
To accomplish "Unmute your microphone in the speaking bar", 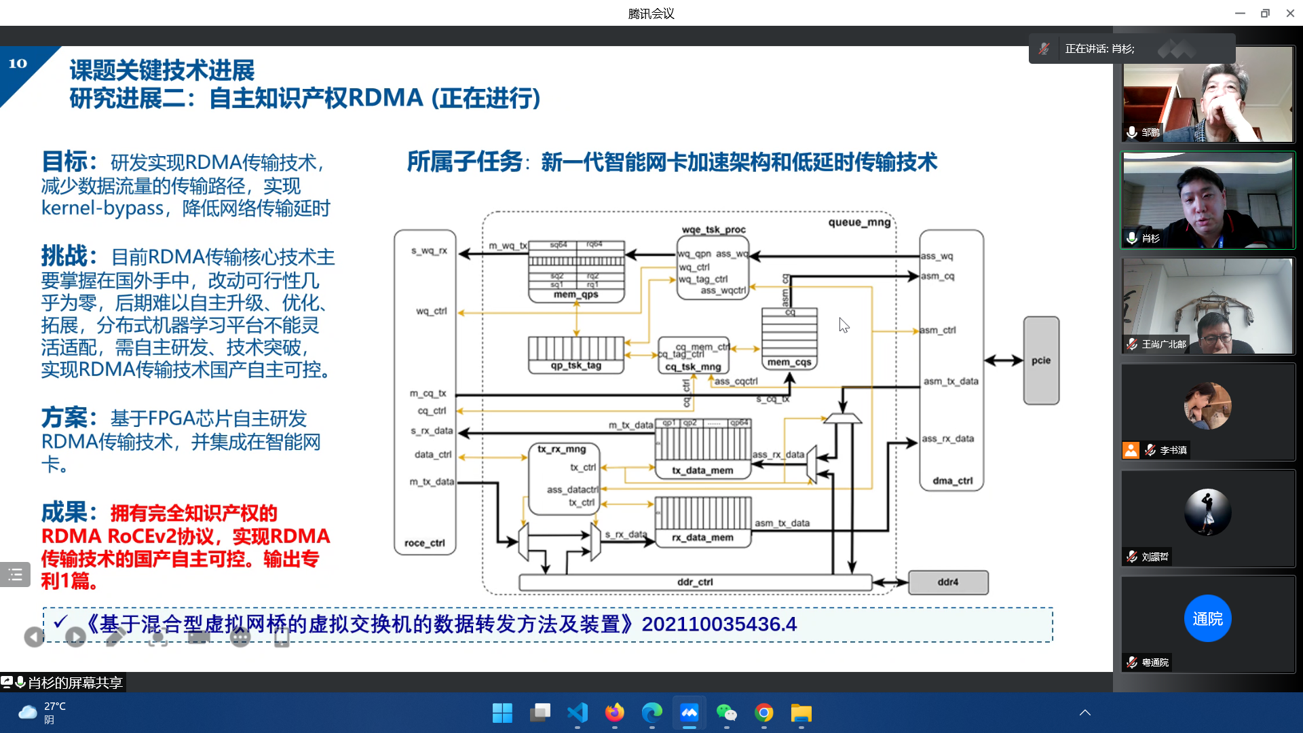I will click(x=1044, y=49).
